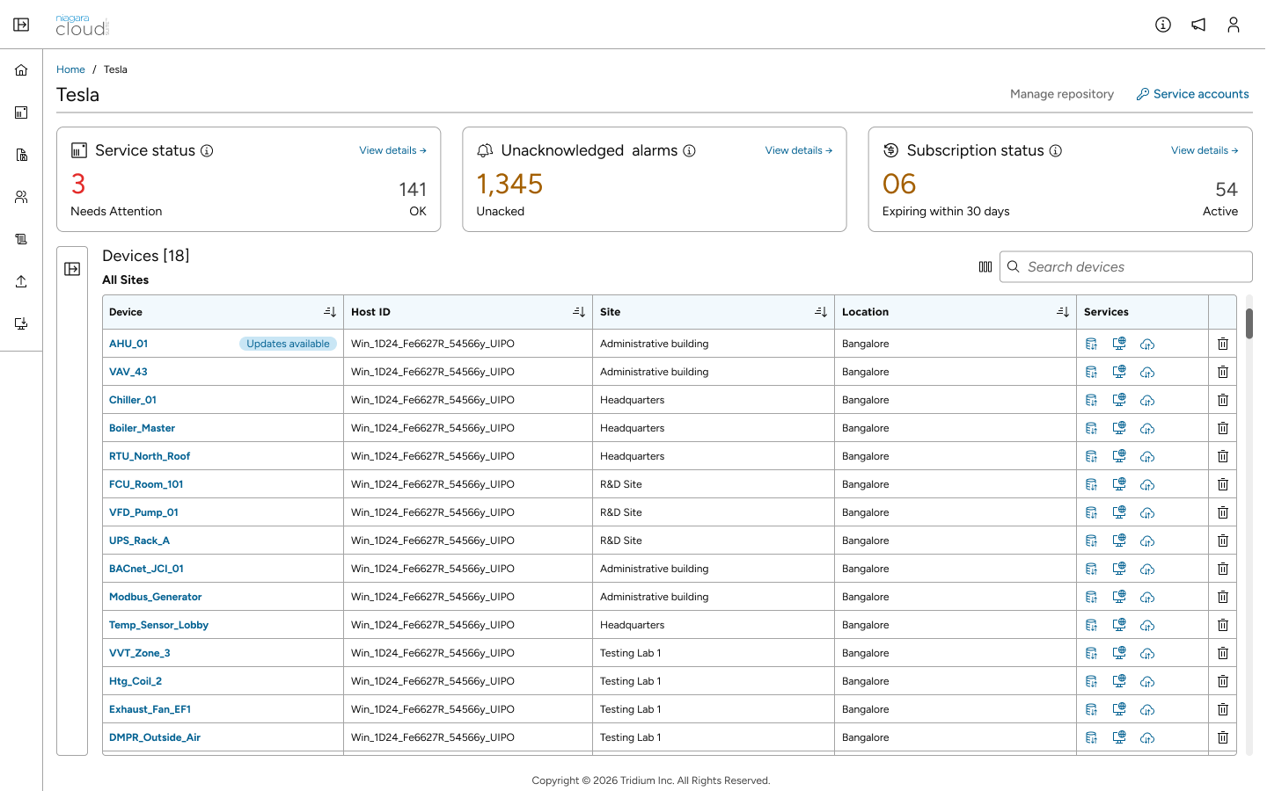Open the announcements megaphone icon
The image size is (1267, 791).
tap(1198, 25)
